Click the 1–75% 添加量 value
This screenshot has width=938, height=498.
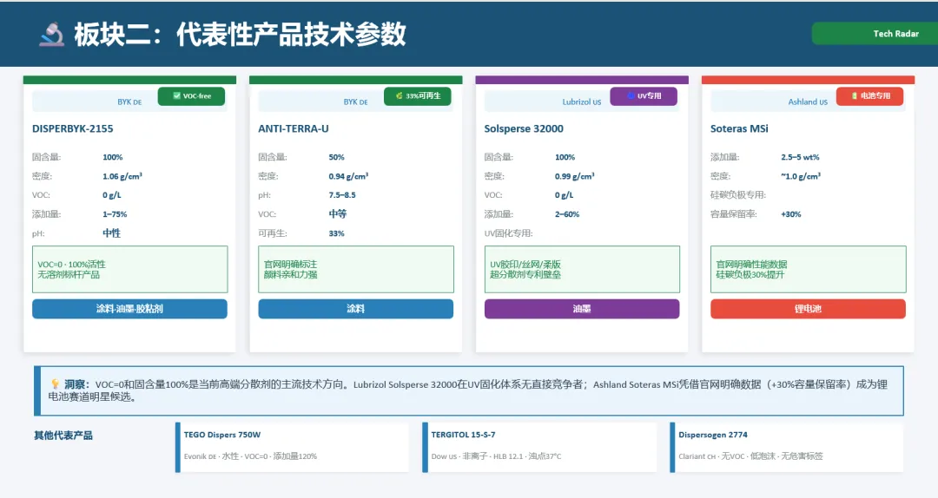[x=115, y=214]
